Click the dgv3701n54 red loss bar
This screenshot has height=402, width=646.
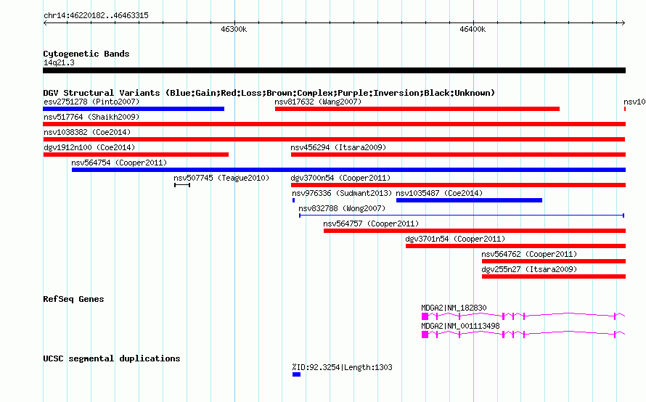tap(515, 246)
